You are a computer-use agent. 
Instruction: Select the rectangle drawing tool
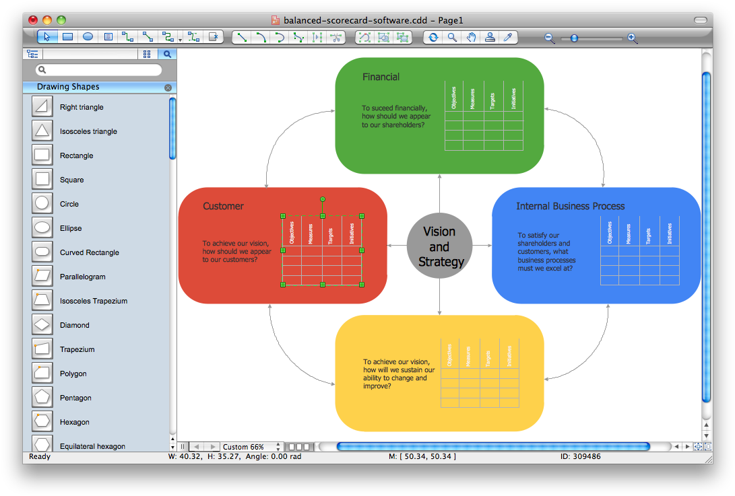(x=67, y=38)
